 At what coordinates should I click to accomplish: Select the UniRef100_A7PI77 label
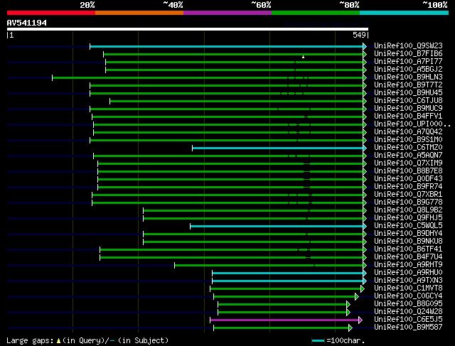tap(408, 62)
